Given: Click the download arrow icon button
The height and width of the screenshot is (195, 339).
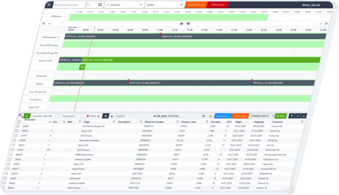Looking at the screenshot, I should (x=304, y=116).
